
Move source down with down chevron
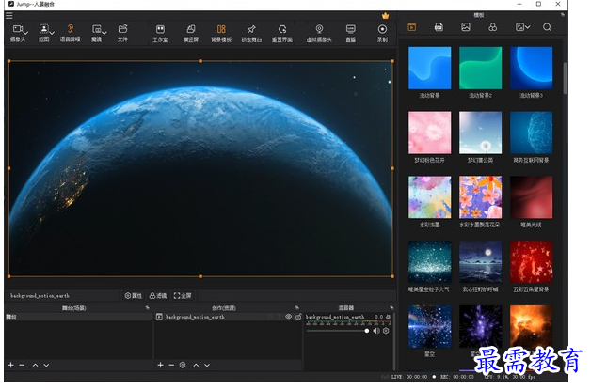coord(207,366)
